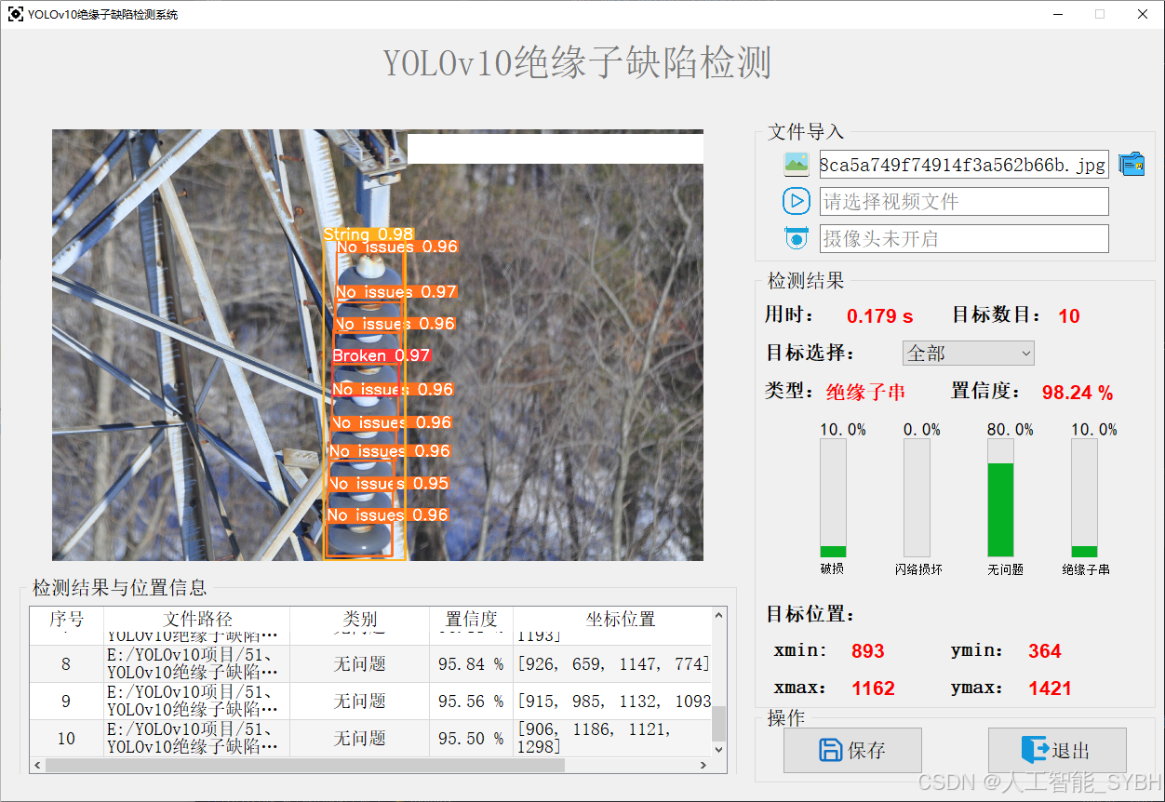Click the 98.24 % confidence value
The image size is (1165, 802).
[x=1078, y=393]
